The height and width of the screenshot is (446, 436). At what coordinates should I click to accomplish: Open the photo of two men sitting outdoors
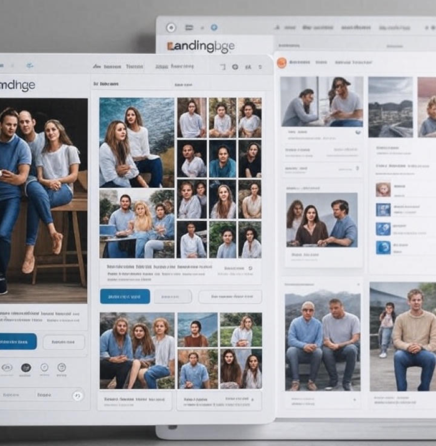point(323,337)
